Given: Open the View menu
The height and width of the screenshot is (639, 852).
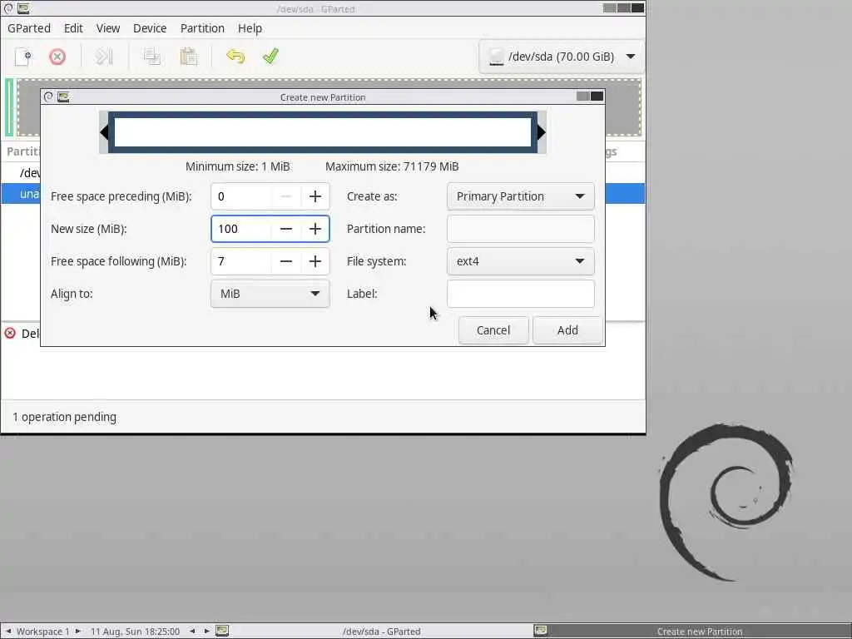Looking at the screenshot, I should coord(108,28).
